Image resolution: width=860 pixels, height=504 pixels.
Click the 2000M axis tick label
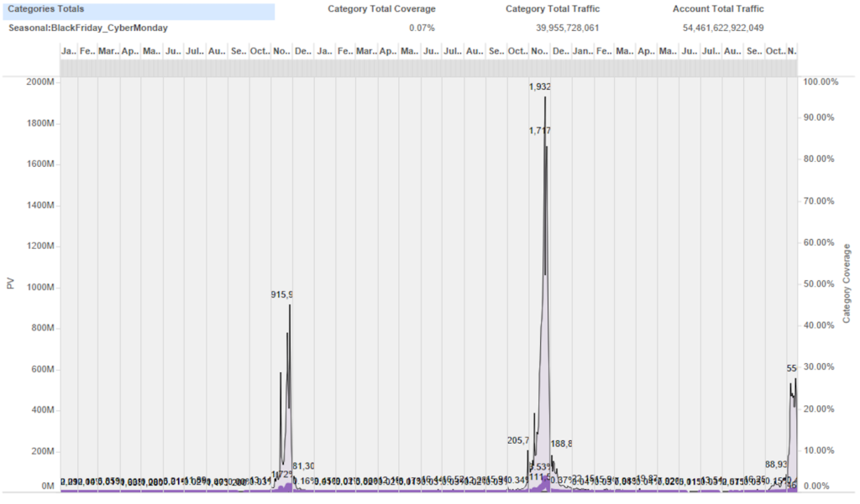point(39,82)
